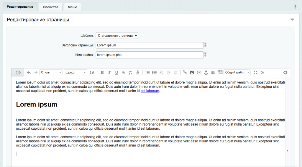
Task: Open the text color picker
Action: 138,73
